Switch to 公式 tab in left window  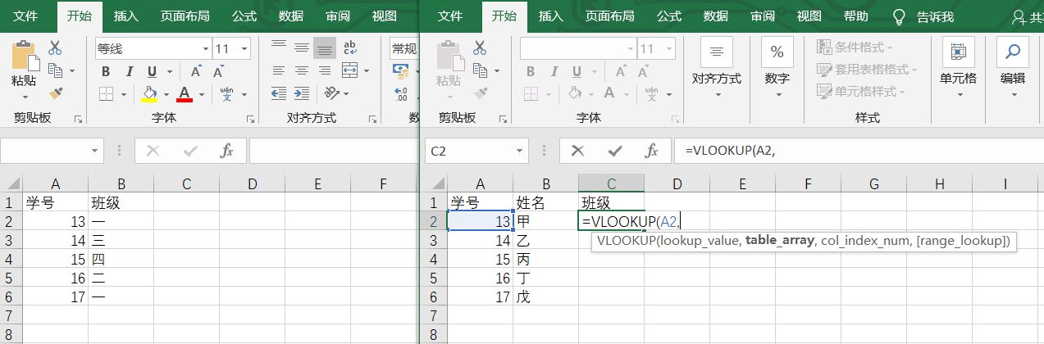tap(244, 16)
